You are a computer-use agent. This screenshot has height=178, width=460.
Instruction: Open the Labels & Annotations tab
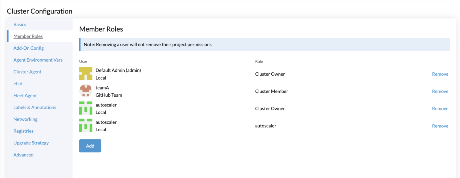click(x=35, y=107)
